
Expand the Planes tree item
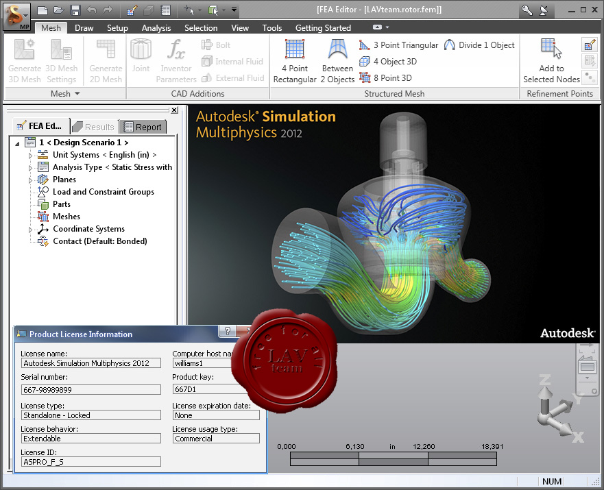tap(30, 180)
